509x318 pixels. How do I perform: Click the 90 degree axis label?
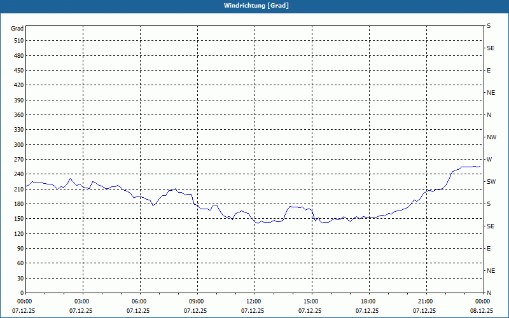pos(20,248)
